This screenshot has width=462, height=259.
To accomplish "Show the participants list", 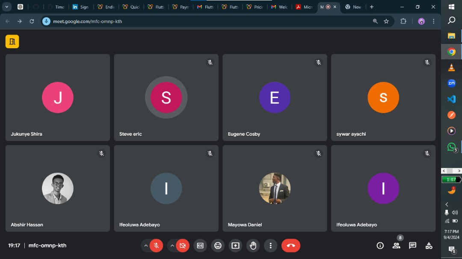I will click(396, 245).
